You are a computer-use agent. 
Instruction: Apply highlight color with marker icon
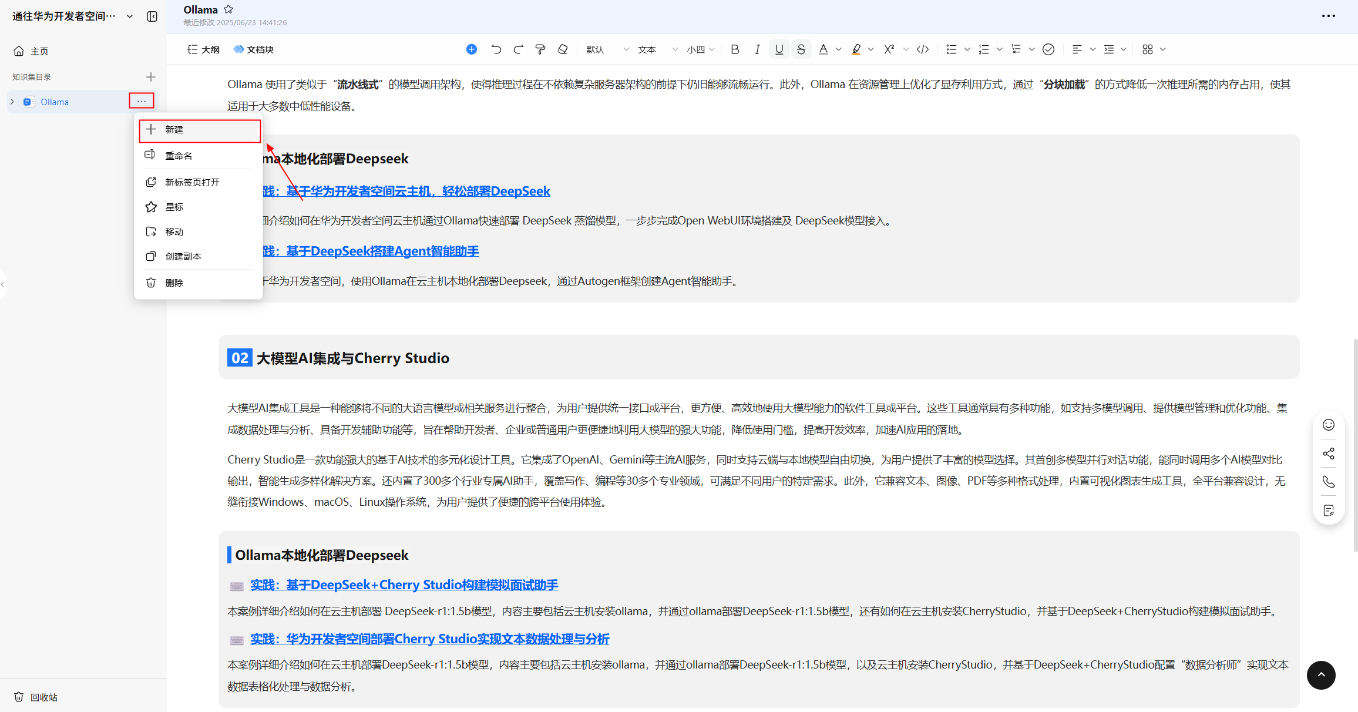(x=856, y=49)
